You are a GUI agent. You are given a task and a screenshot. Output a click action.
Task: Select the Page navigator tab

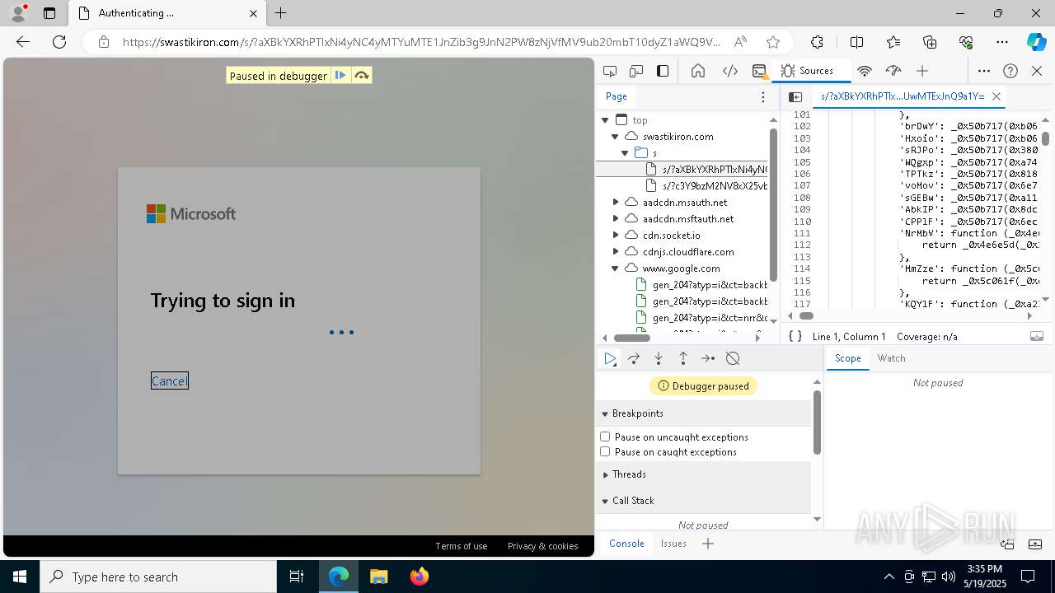point(617,96)
